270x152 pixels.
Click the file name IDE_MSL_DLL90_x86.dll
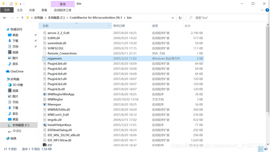64,135
